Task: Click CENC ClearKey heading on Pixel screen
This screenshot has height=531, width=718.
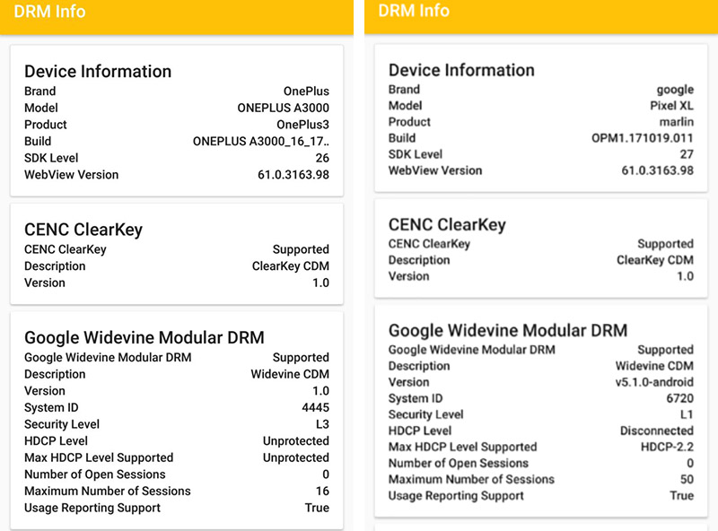Action: [x=447, y=225]
